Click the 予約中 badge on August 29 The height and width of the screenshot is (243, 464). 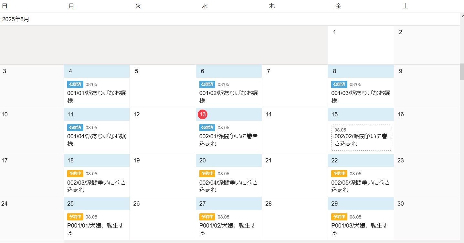point(339,217)
